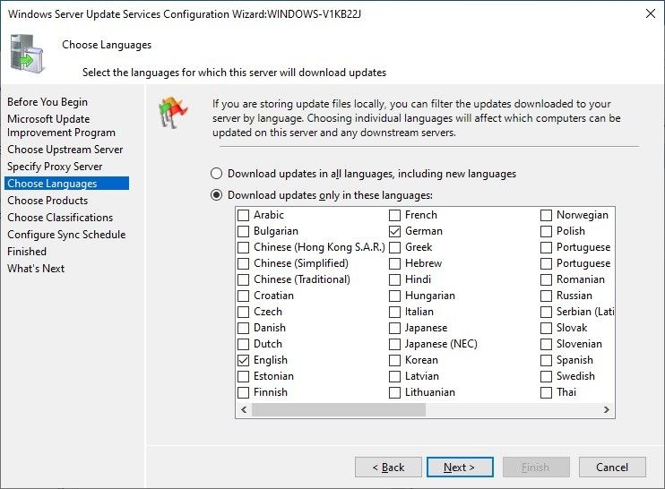Tick the Italian checkbox
Image resolution: width=665 pixels, height=489 pixels.
click(395, 312)
